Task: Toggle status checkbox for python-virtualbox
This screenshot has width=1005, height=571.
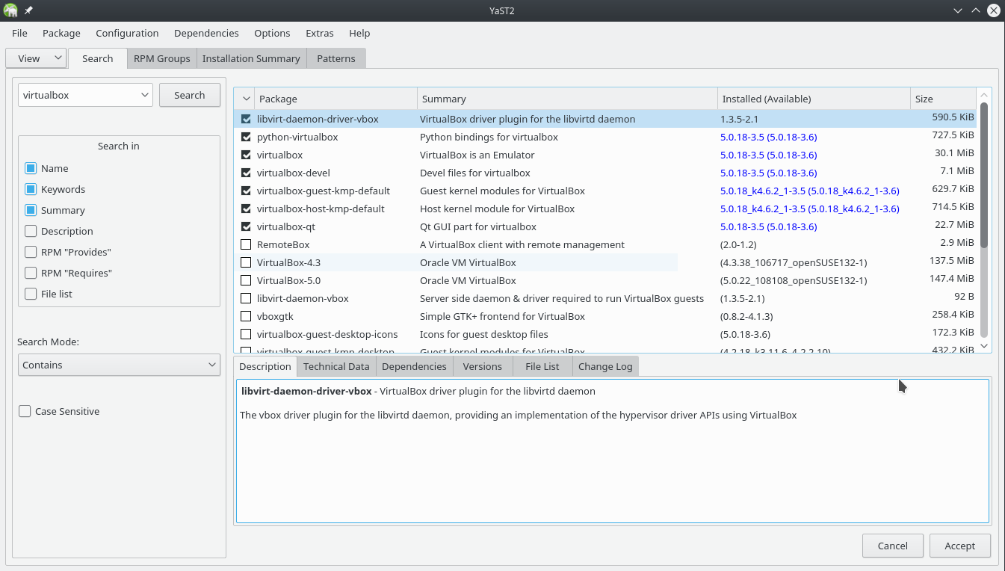Action: click(x=246, y=137)
